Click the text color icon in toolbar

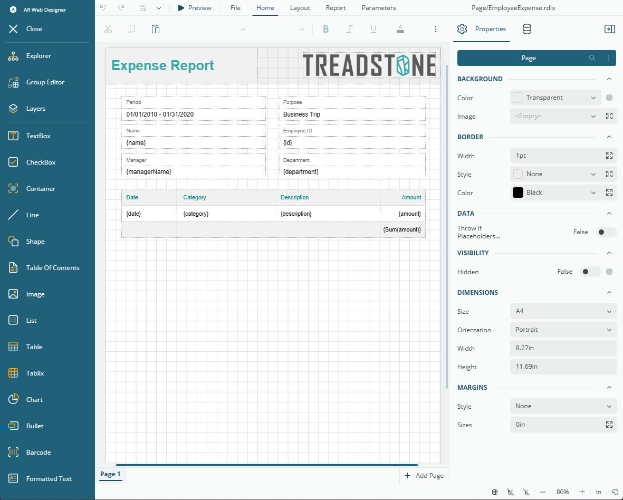click(400, 29)
